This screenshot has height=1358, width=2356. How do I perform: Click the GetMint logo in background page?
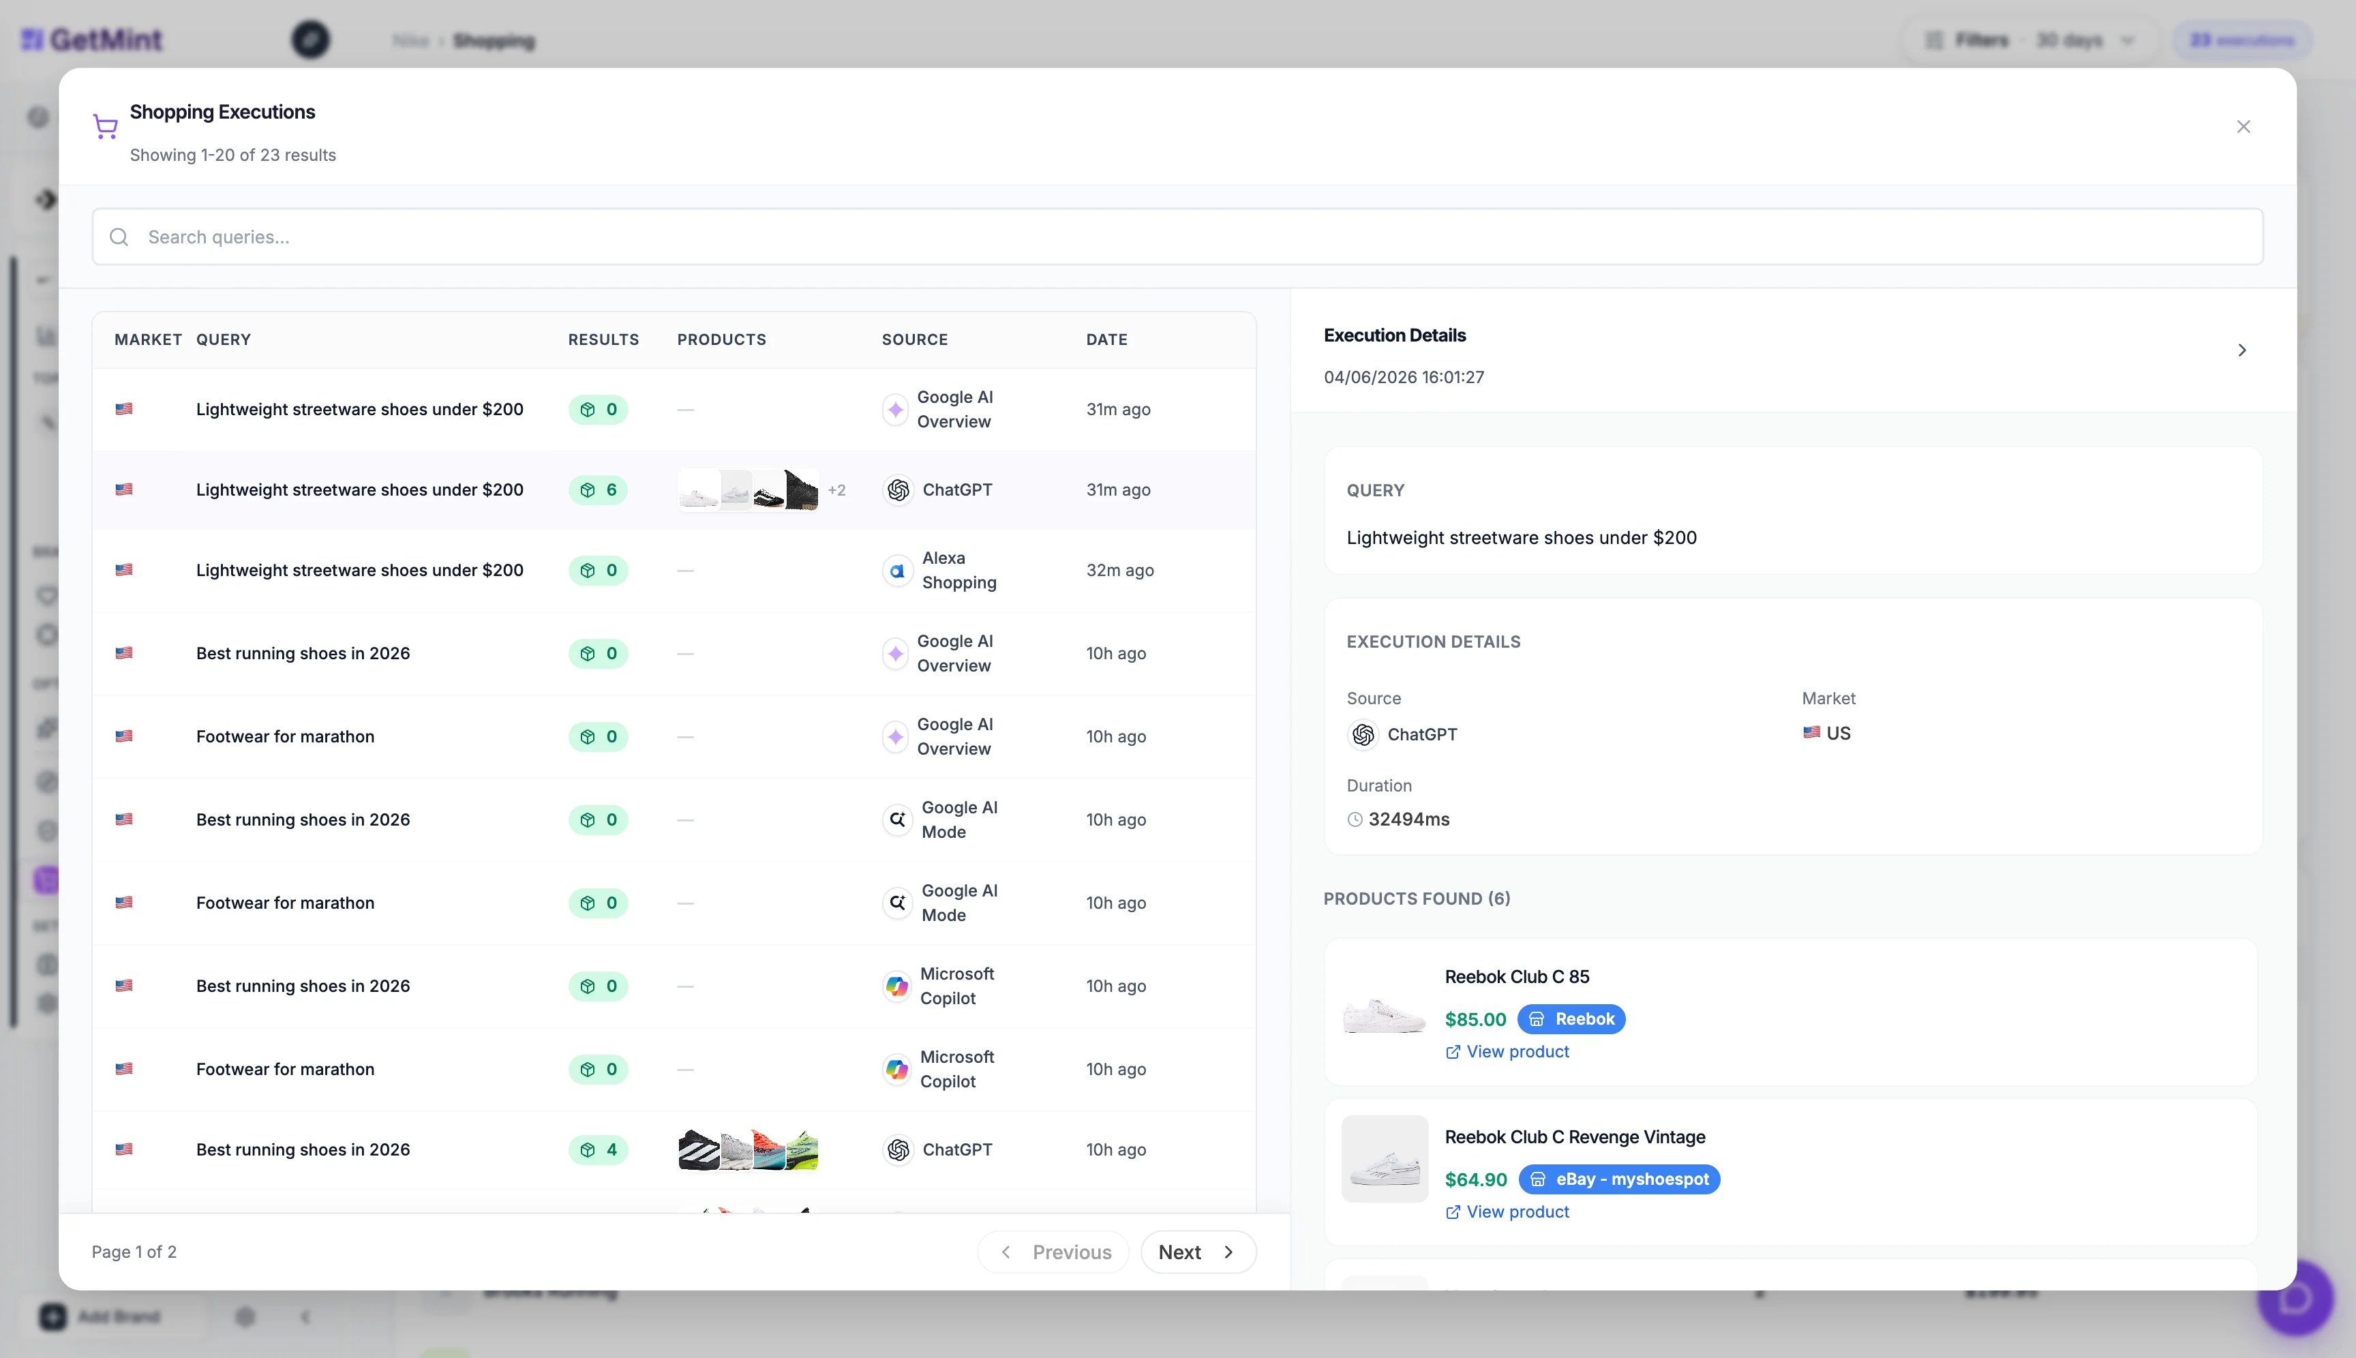click(x=91, y=40)
